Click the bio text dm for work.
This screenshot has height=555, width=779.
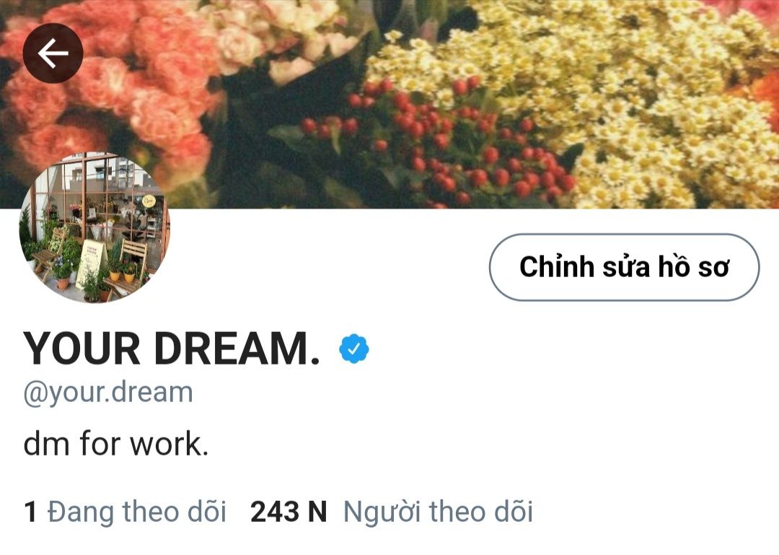pyautogui.click(x=115, y=444)
